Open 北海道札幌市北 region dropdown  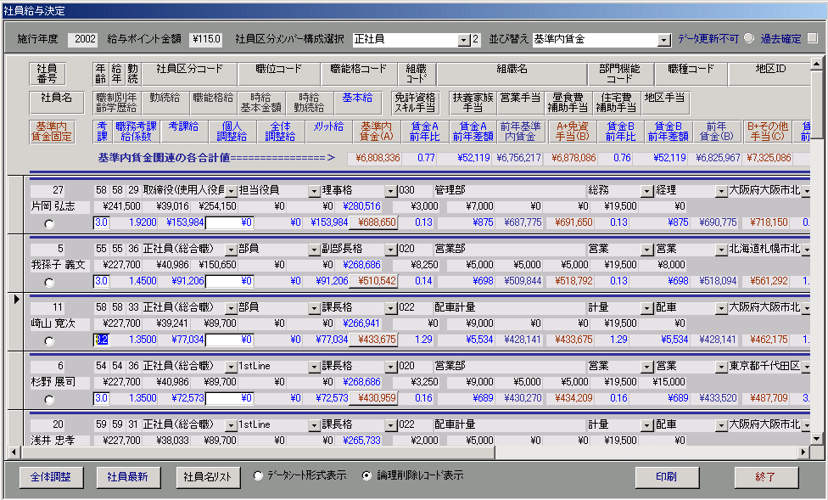pos(806,250)
